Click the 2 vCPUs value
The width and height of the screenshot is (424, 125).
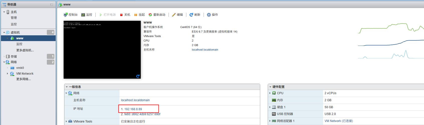coord(330,93)
